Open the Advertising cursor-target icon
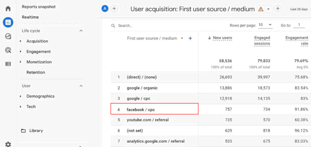 pyautogui.click(x=8, y=50)
